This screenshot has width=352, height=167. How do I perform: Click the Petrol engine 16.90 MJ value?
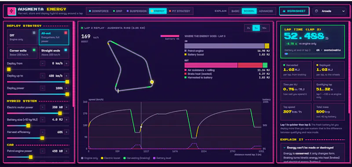[x=263, y=51]
